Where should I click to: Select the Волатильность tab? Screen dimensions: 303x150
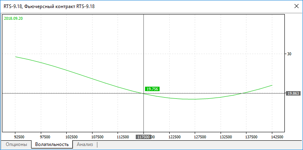(x=52, y=144)
